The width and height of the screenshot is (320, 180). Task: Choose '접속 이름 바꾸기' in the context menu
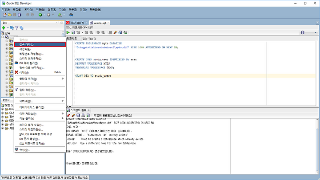point(40,68)
